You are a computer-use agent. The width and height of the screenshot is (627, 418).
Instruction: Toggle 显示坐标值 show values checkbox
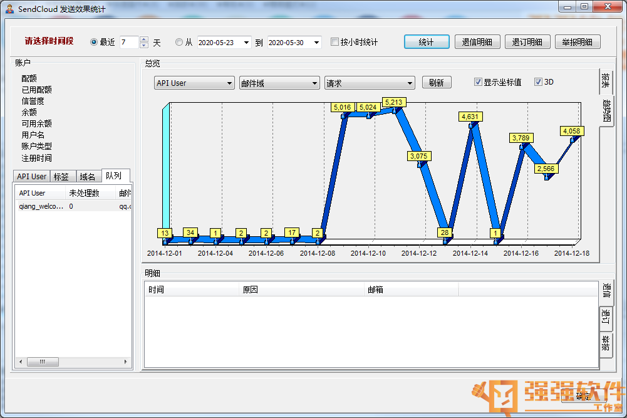[478, 82]
